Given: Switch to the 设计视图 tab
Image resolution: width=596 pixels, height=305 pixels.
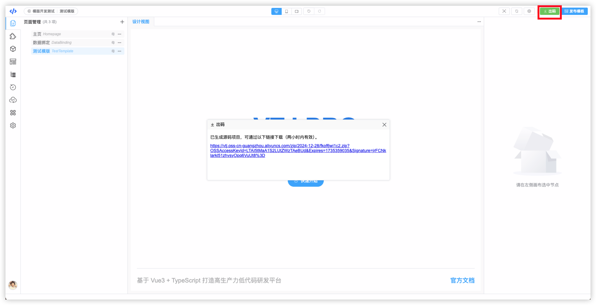Looking at the screenshot, I should point(141,22).
